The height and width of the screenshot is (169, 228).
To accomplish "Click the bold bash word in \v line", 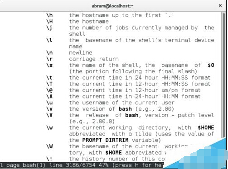I will (125, 109).
